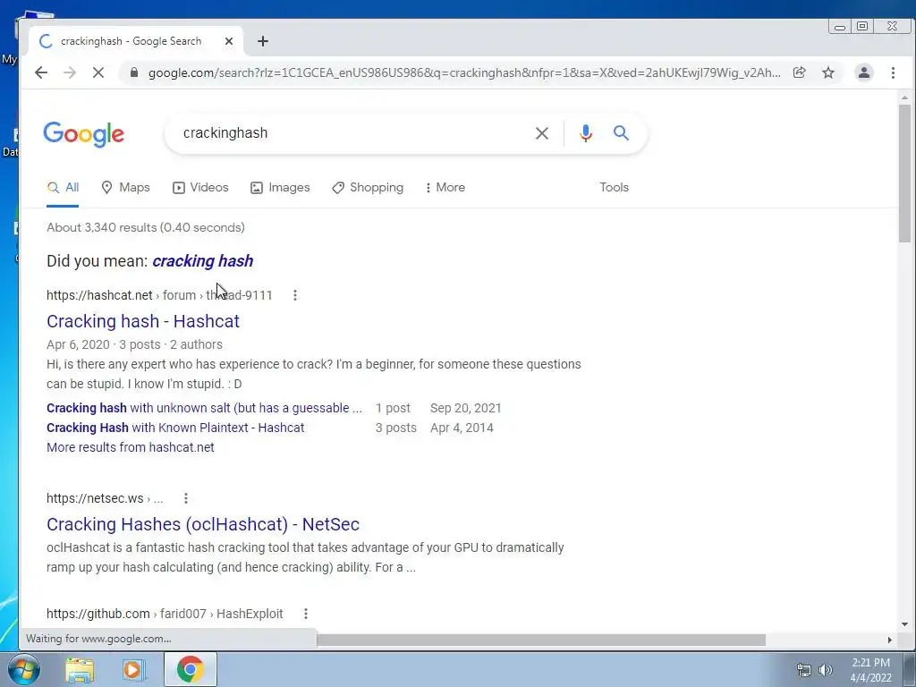Select the All search tab
The height and width of the screenshot is (687, 916).
64,188
